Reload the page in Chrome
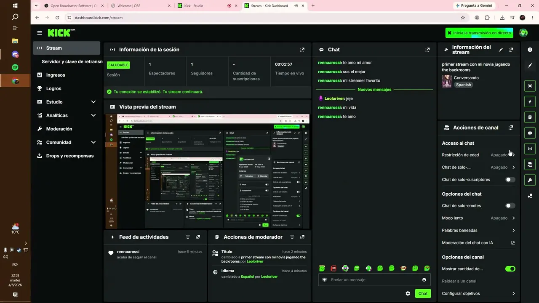 tap(57, 18)
